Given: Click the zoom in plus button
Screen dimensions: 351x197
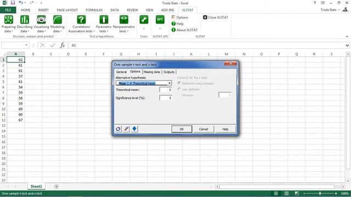Looking at the screenshot, I should point(336,193).
